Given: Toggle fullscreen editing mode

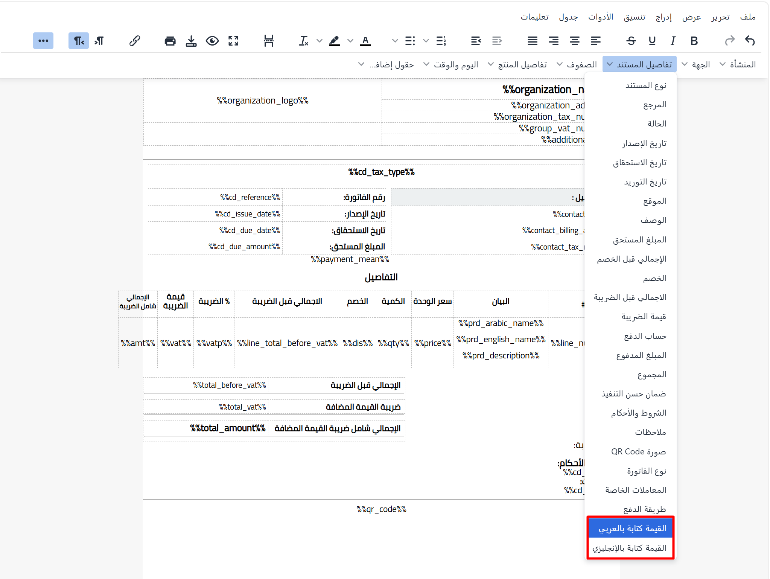Looking at the screenshot, I should 234,41.
